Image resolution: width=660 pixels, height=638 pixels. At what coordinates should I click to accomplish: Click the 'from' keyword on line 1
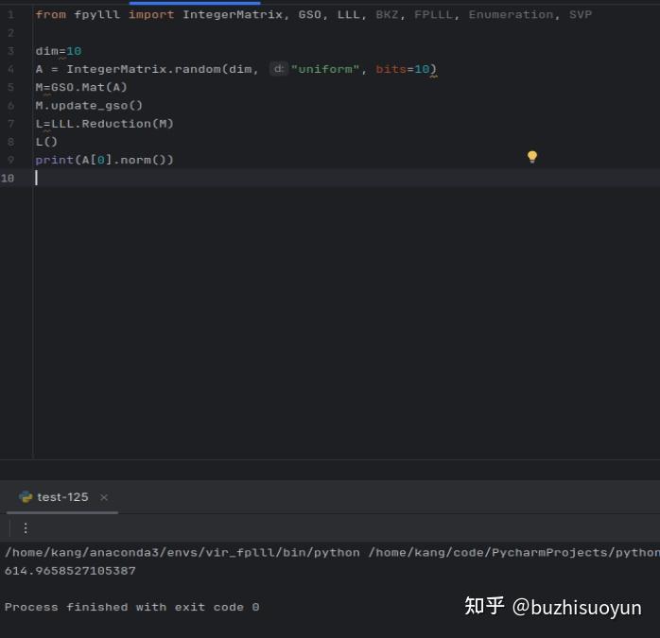coord(50,15)
